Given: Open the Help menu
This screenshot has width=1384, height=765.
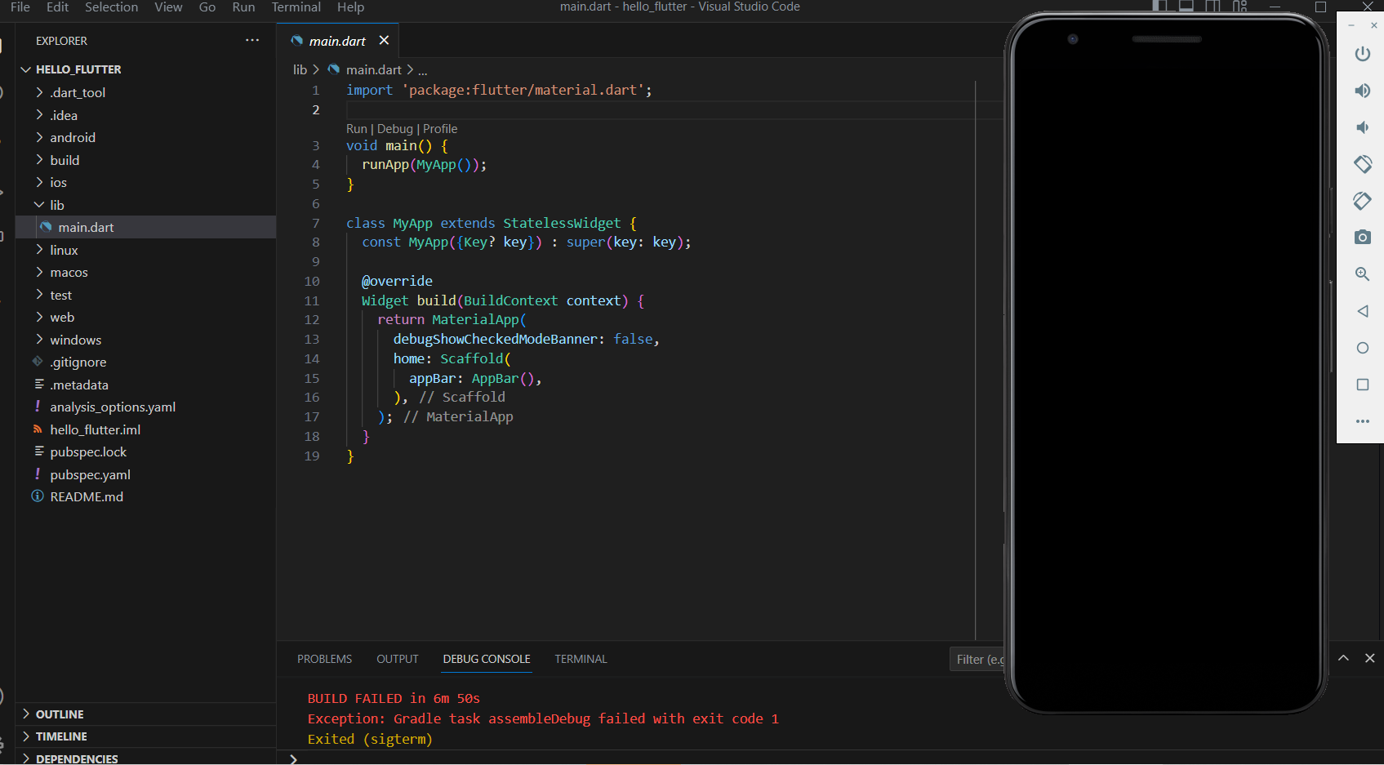Looking at the screenshot, I should click(350, 7).
